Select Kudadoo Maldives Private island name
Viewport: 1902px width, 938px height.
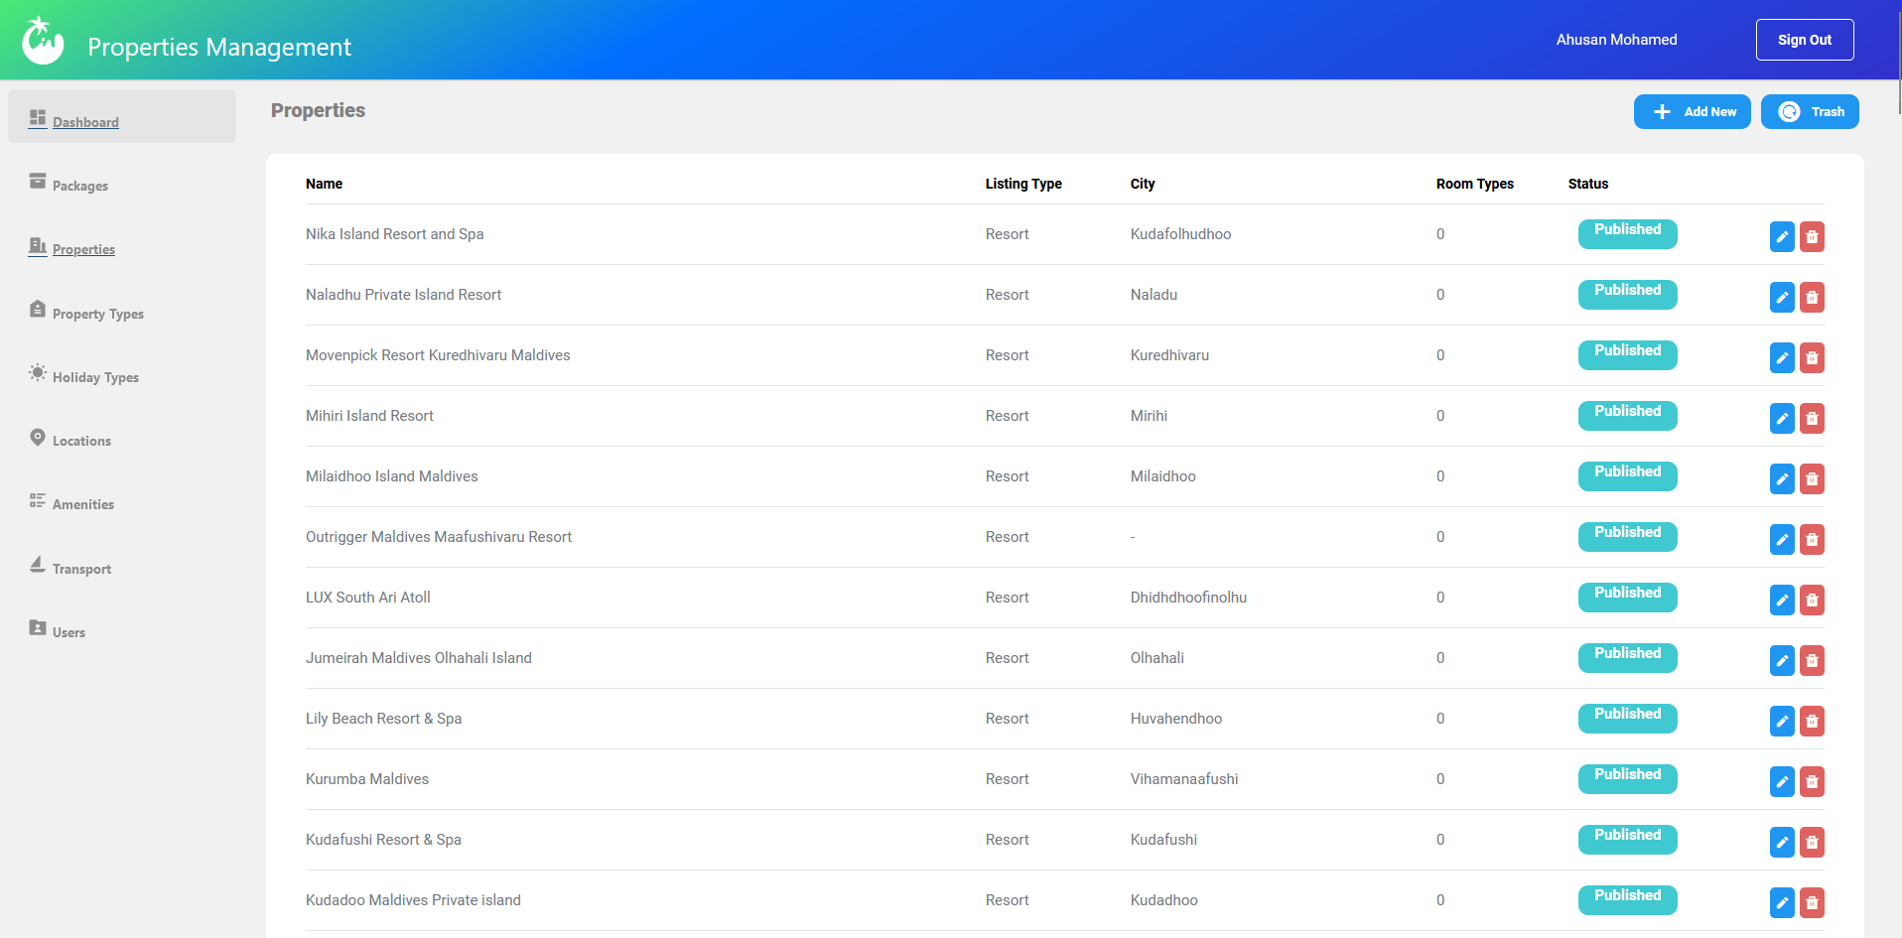[x=413, y=900]
